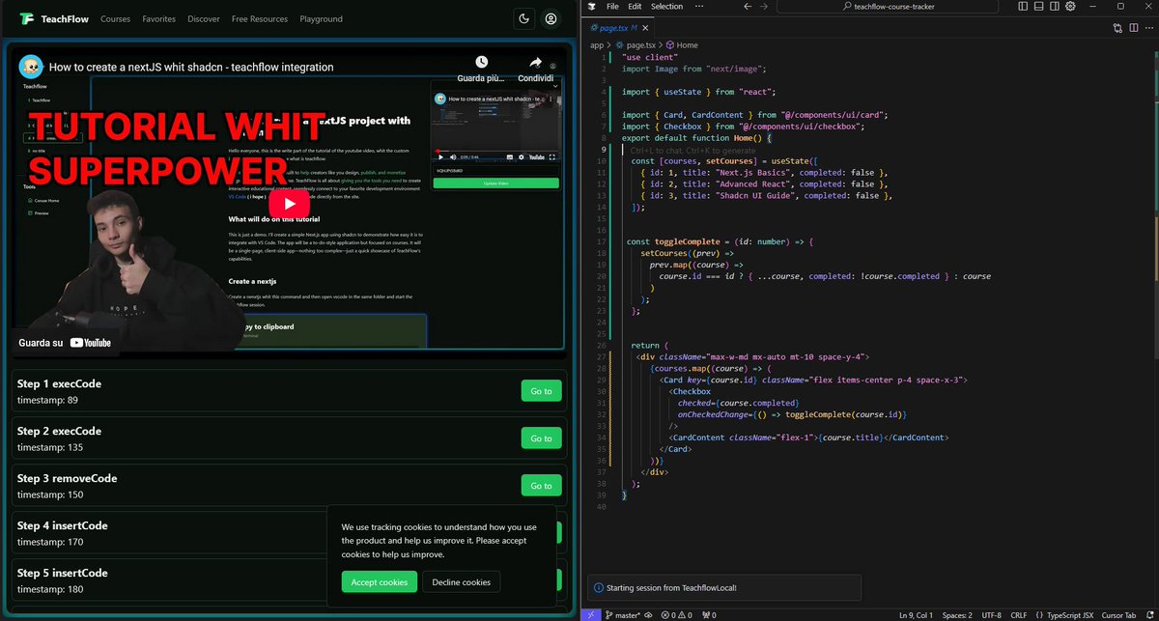Open the Discover nav item
This screenshot has height=621, width=1159.
(x=204, y=18)
